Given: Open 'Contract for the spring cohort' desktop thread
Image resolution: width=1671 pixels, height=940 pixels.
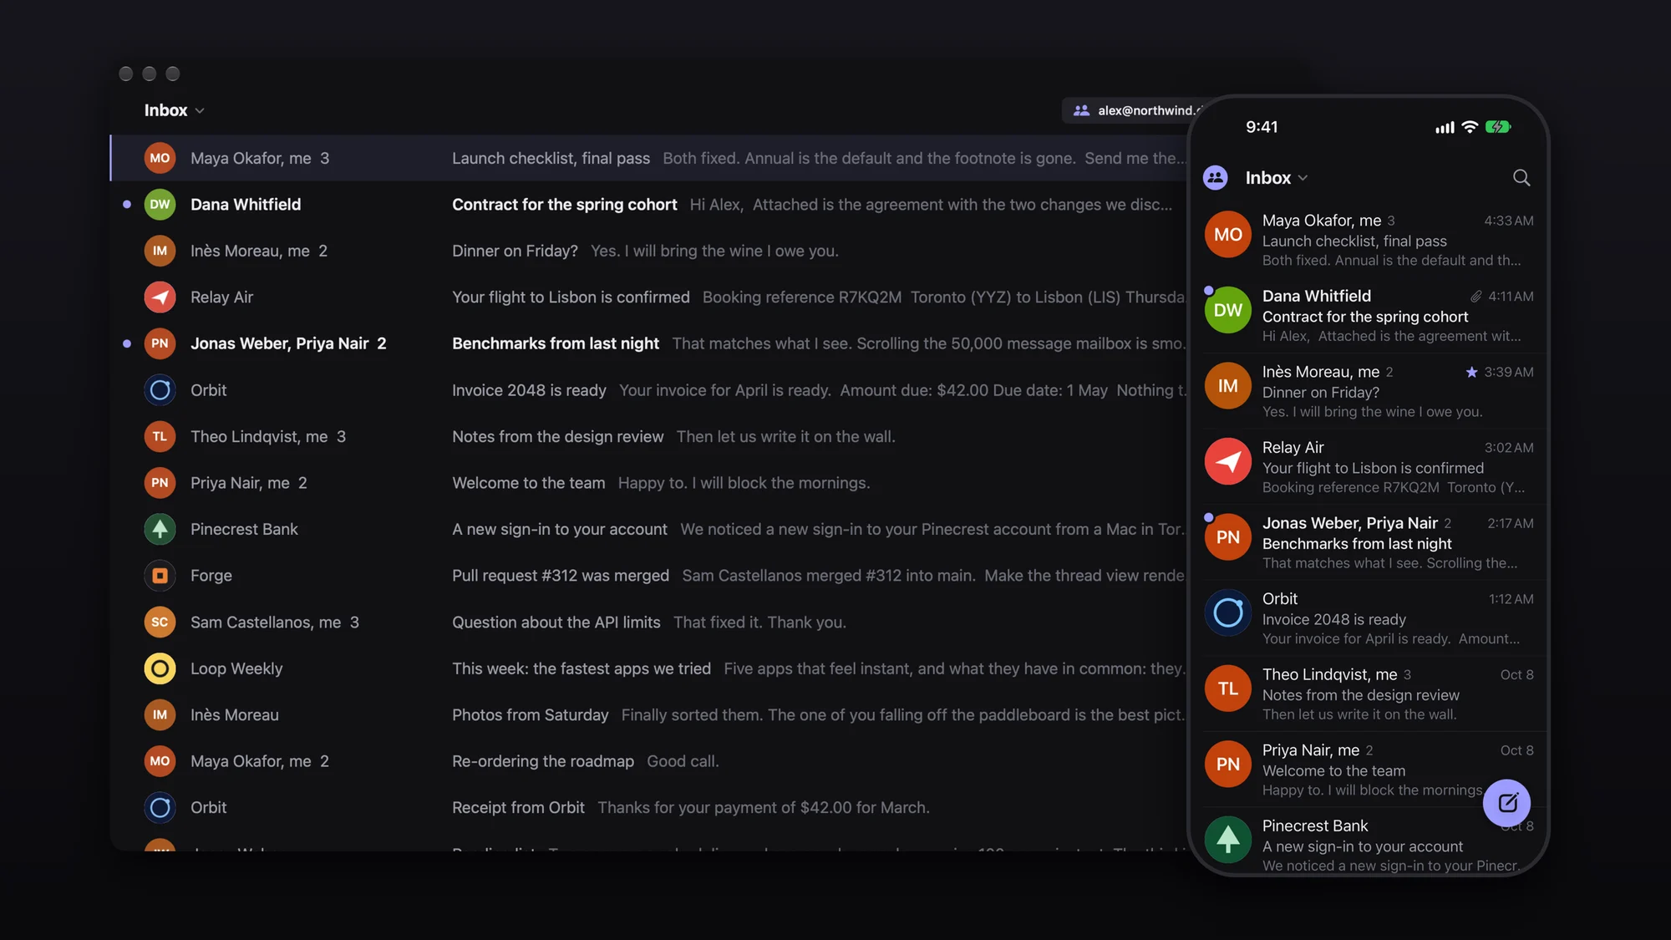Looking at the screenshot, I should click(x=649, y=205).
